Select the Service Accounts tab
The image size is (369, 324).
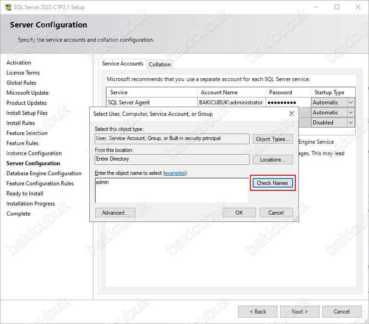123,64
